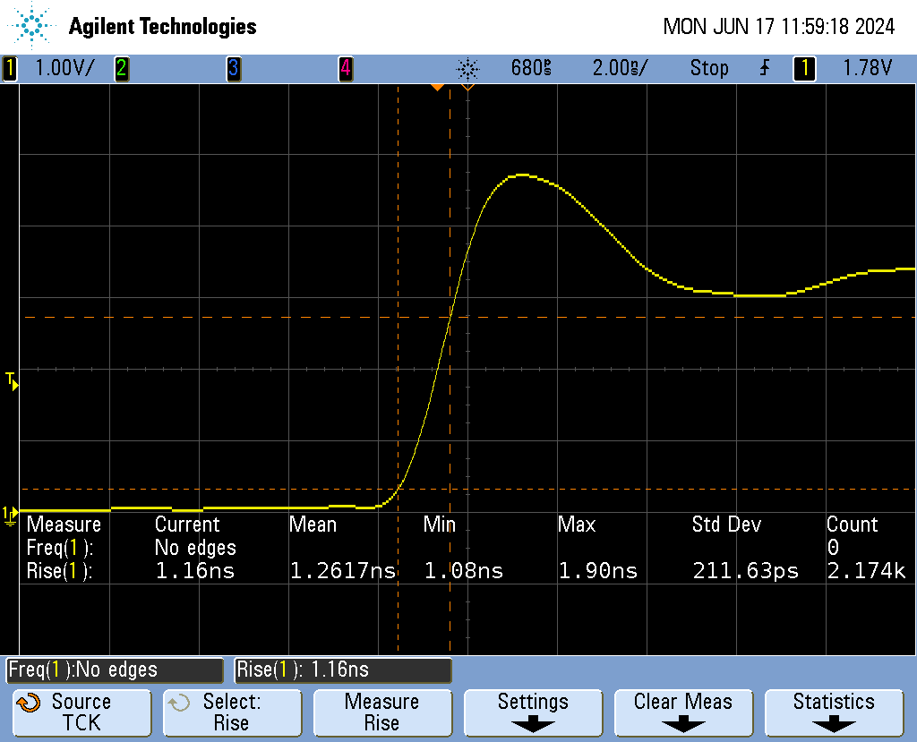Toggle channel 2 with the green indicator
Viewport: 917px width, 742px height.
121,68
